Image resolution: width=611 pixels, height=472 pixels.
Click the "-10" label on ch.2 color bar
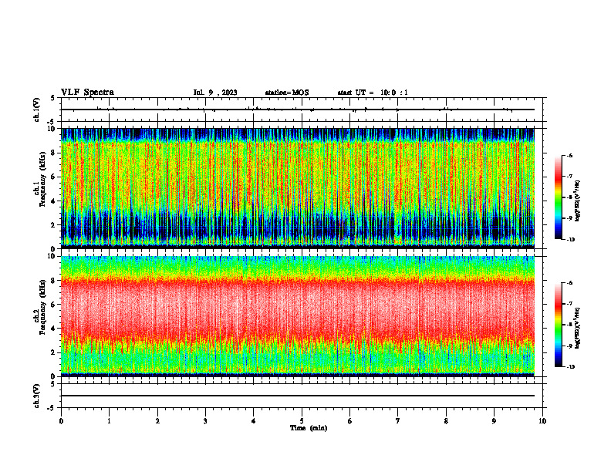point(570,367)
